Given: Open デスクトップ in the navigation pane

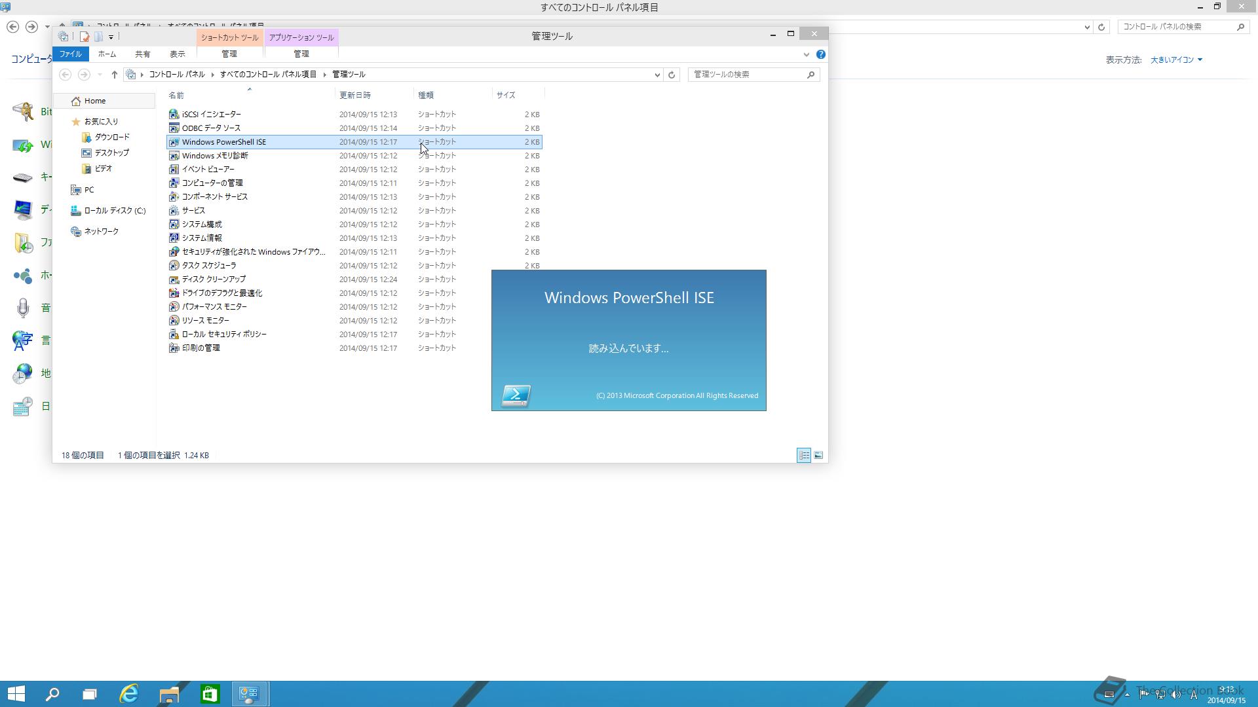Looking at the screenshot, I should (x=112, y=153).
